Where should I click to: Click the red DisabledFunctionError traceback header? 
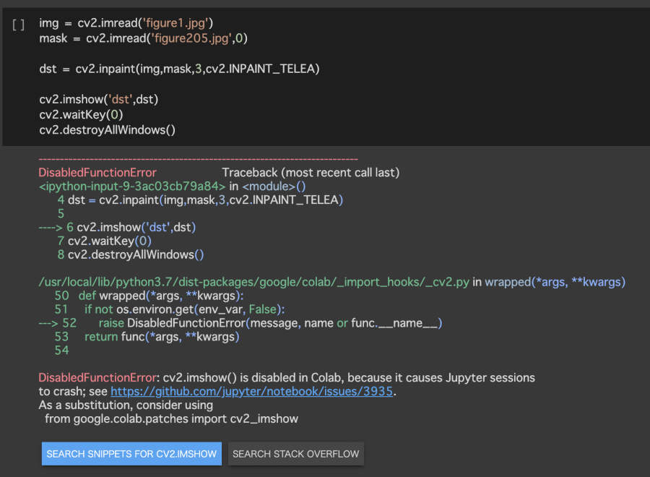coord(97,173)
